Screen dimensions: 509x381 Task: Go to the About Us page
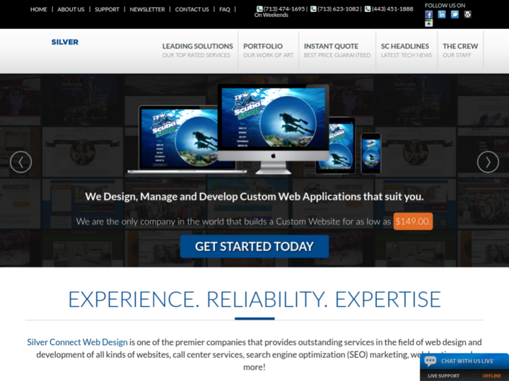pos(71,9)
